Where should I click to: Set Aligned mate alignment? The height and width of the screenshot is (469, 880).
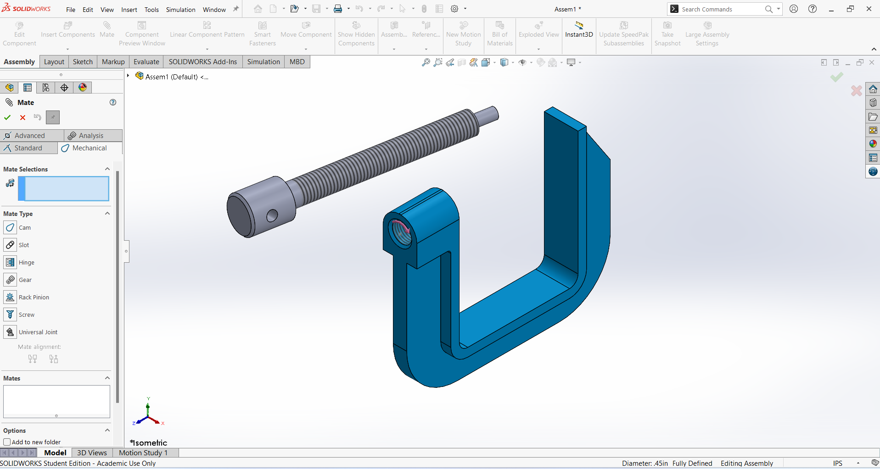click(x=33, y=359)
